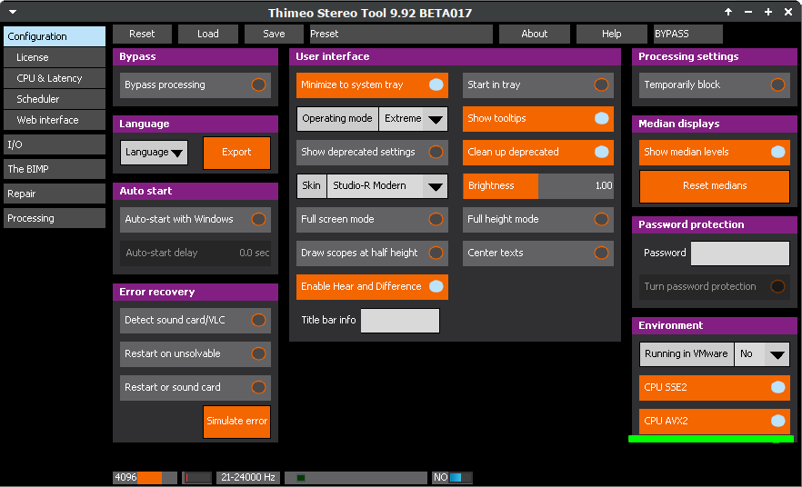Enable Start in tray
802x487 pixels.
point(538,84)
